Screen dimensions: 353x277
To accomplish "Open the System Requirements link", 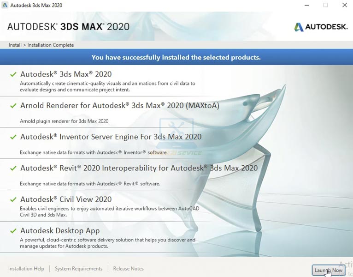I will pos(78,269).
